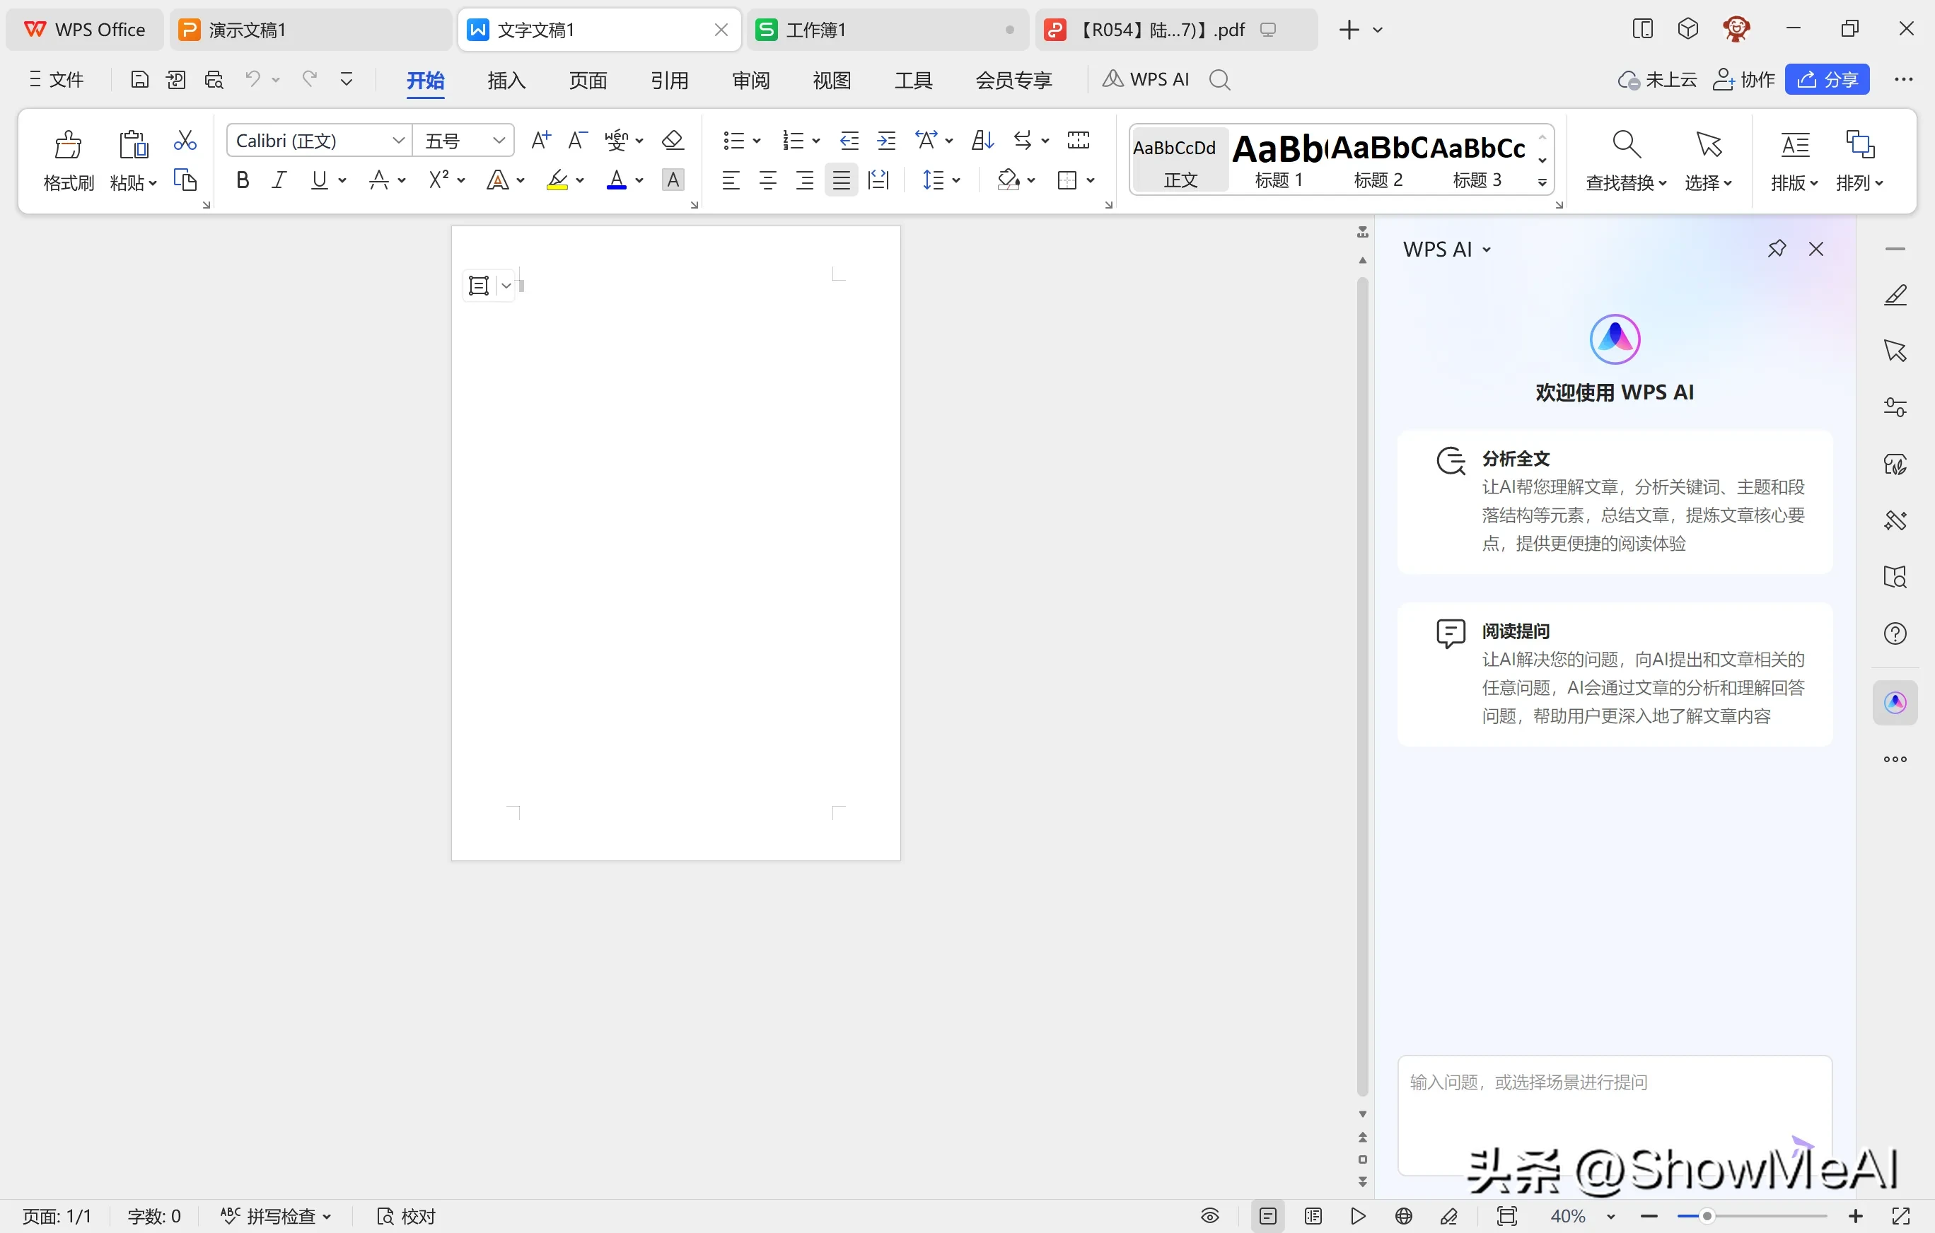This screenshot has width=1935, height=1233.
Task: Toggle spell check 拼写检查 in status bar
Action: pos(272,1215)
